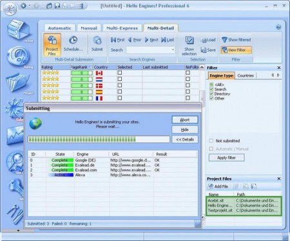The width and height of the screenshot is (290, 241).
Task: Open the Search combo box dropdown arrow
Action: pyautogui.click(x=173, y=50)
